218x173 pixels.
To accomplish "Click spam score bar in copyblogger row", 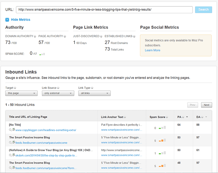I will [x=162, y=127].
